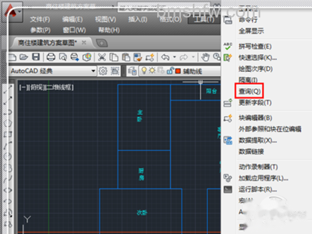Open the 俯视 view controls menu

click(37, 87)
